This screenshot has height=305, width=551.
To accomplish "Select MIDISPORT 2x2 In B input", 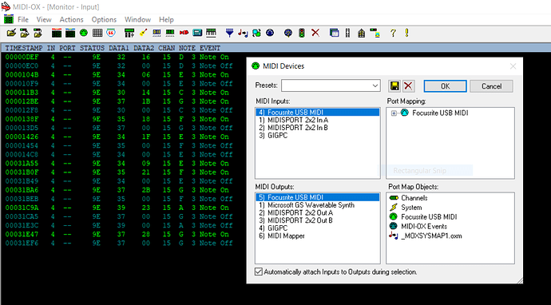I will tap(318, 128).
